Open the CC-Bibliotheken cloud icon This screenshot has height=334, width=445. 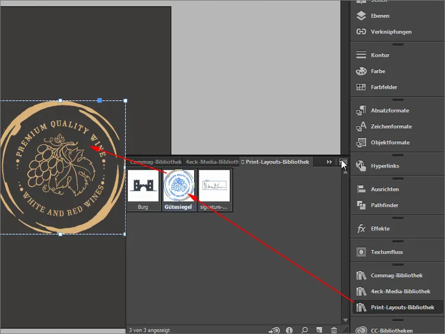point(361,330)
